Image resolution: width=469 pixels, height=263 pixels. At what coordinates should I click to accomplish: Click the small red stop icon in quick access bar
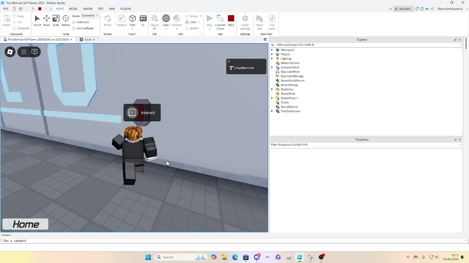click(x=40, y=9)
